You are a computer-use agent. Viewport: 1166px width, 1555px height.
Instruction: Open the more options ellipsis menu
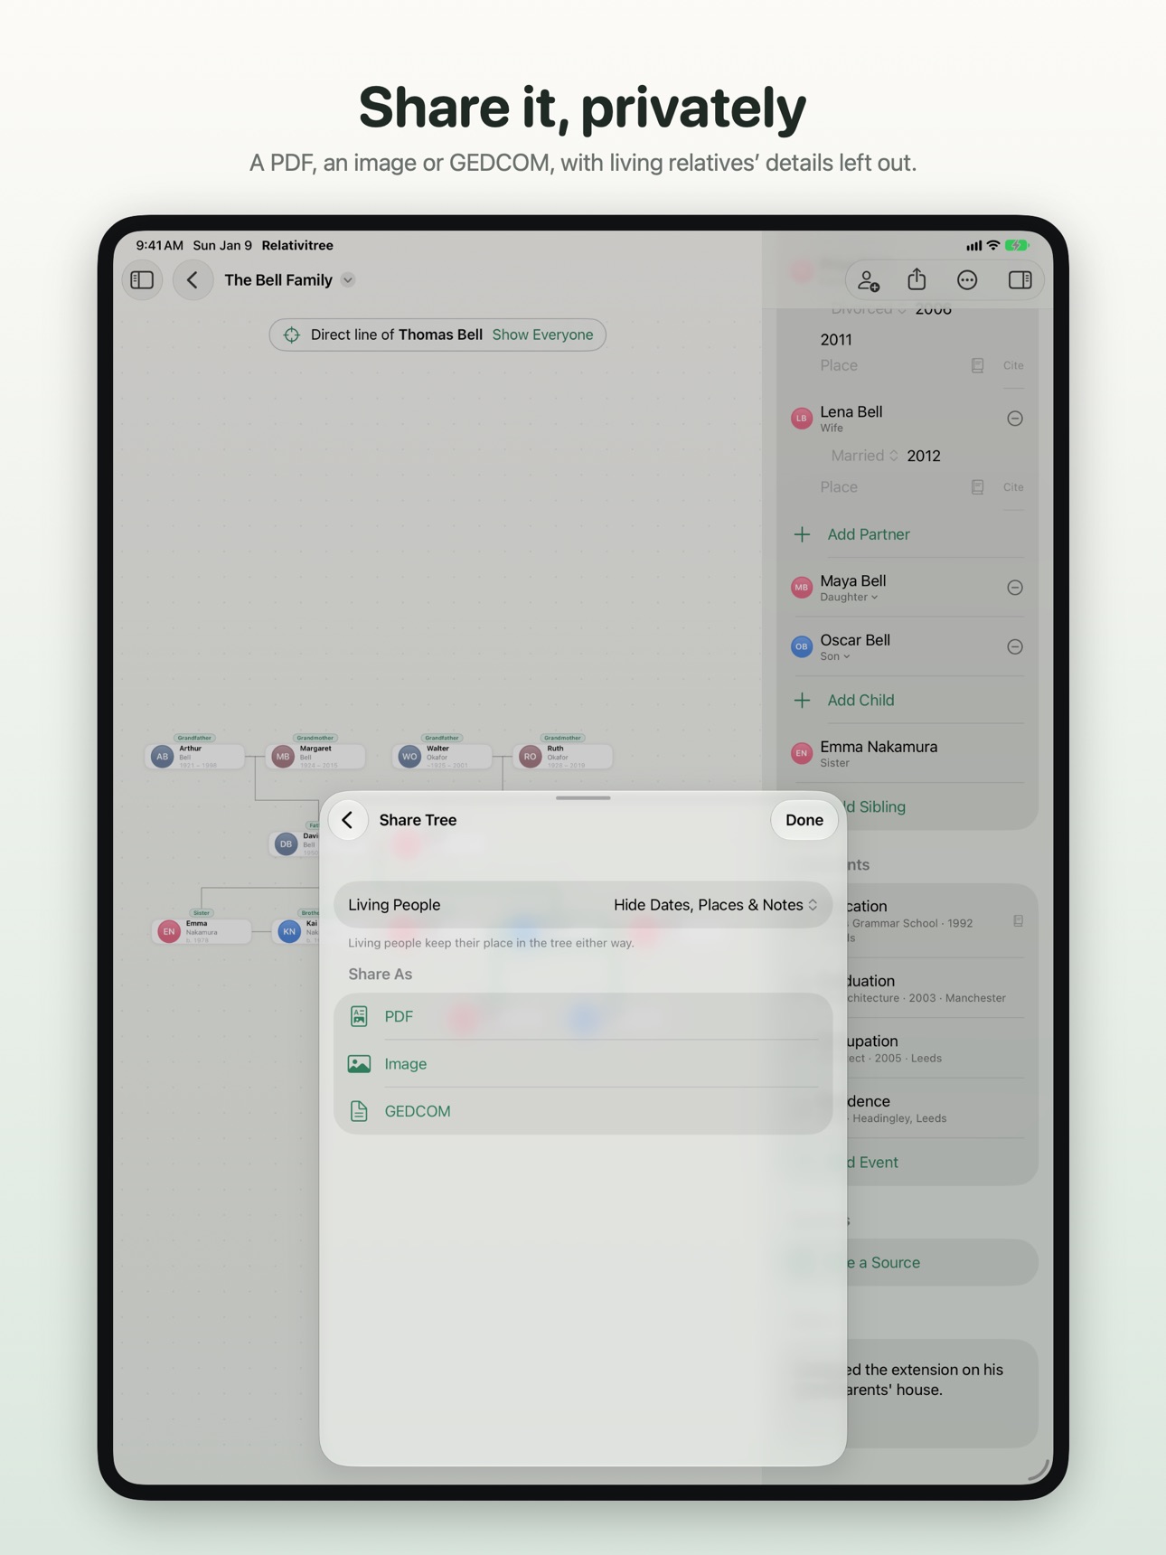point(967,280)
